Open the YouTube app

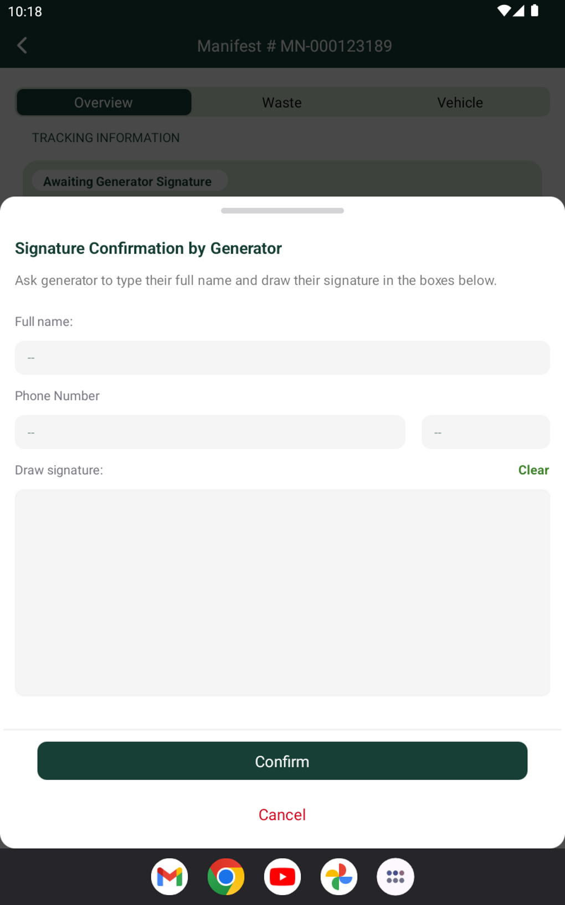click(282, 877)
